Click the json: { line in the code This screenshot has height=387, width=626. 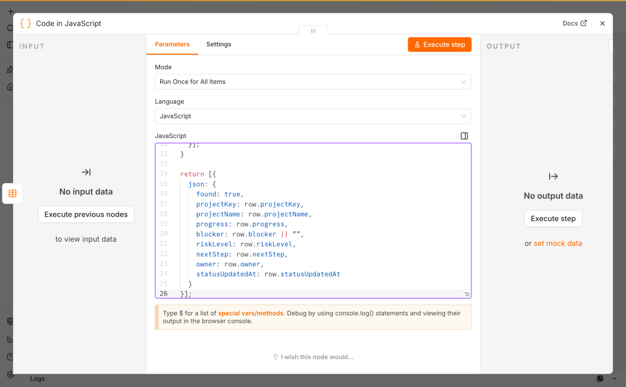click(202, 184)
